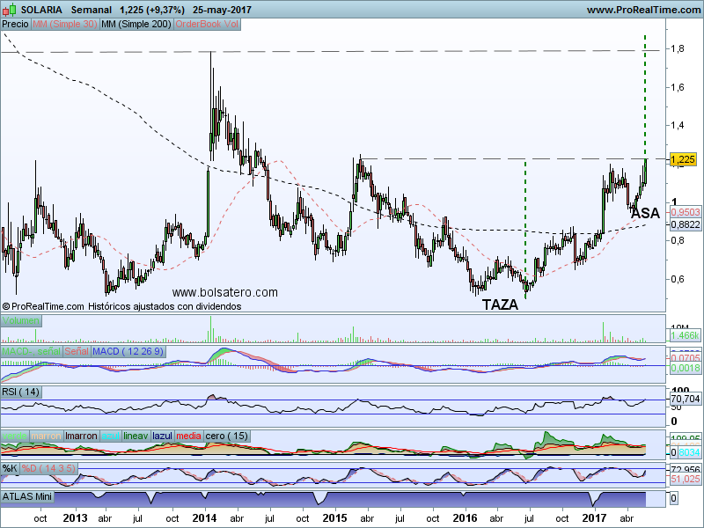This screenshot has width=704, height=528.
Task: Click the RSI (14) indicator label
Action: pos(22,392)
